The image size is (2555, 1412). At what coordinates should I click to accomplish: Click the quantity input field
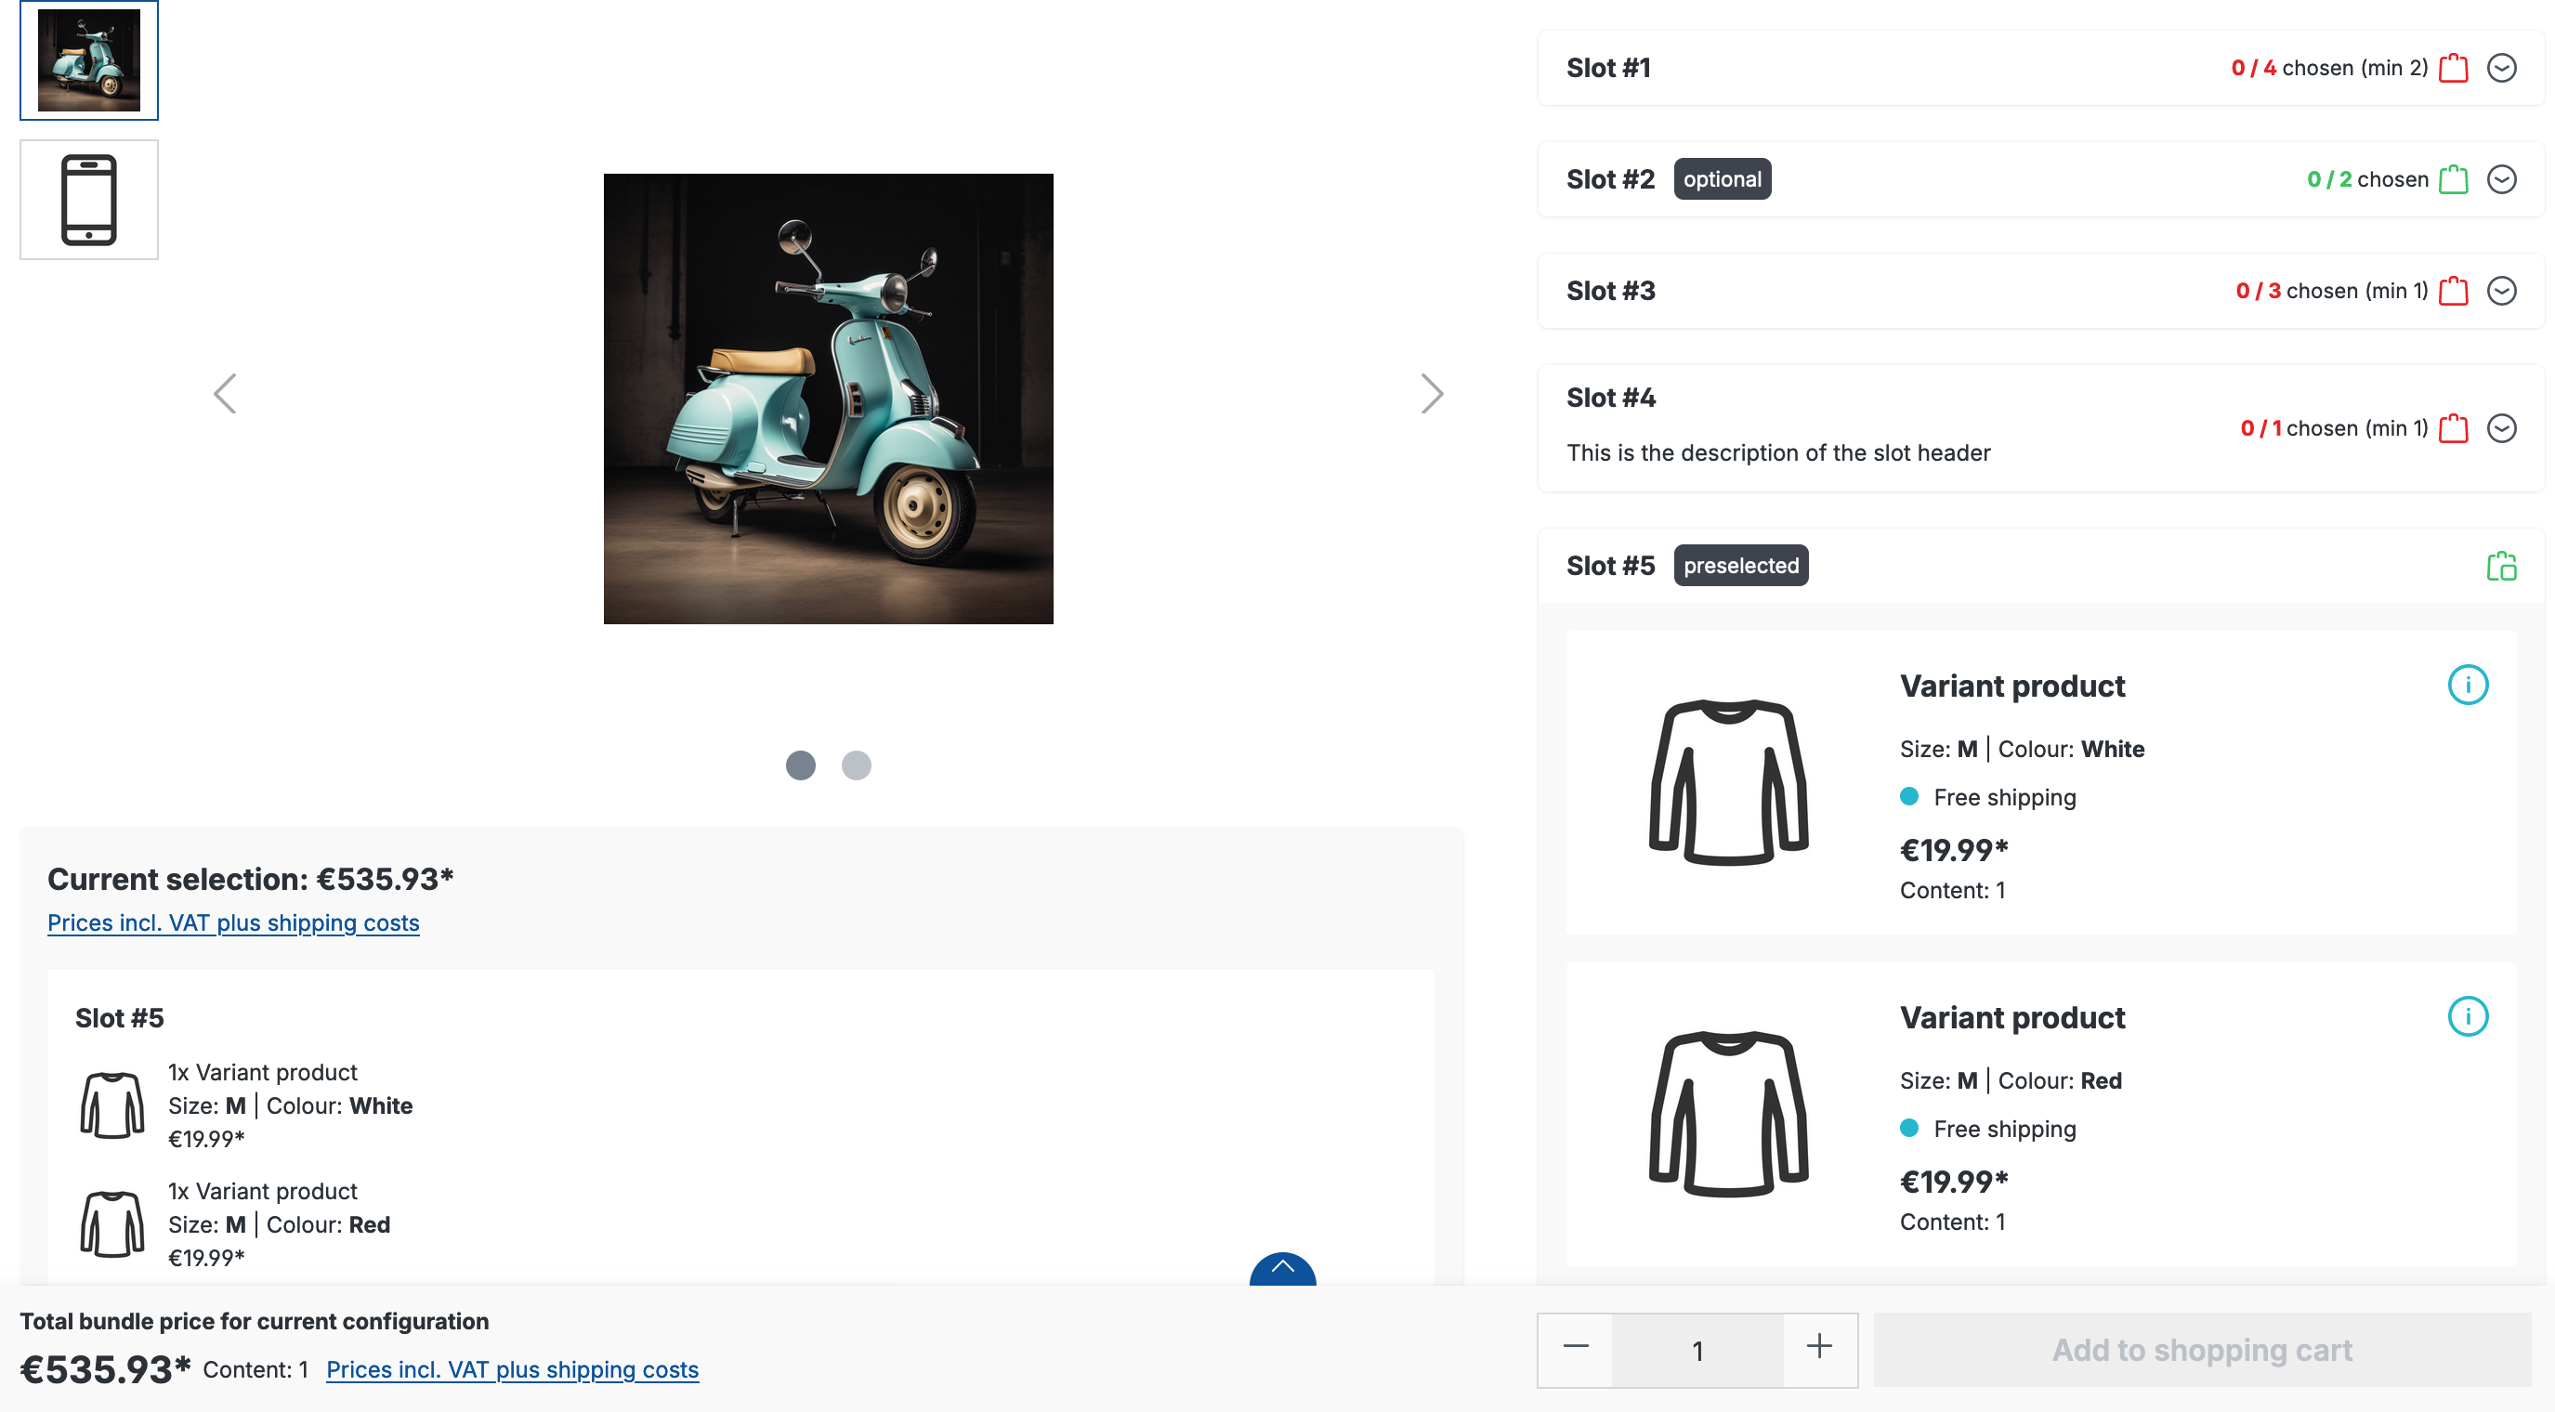pyautogui.click(x=1697, y=1351)
